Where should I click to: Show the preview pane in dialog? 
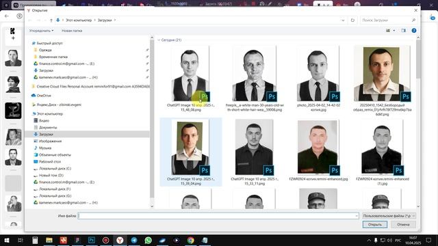coord(403,30)
